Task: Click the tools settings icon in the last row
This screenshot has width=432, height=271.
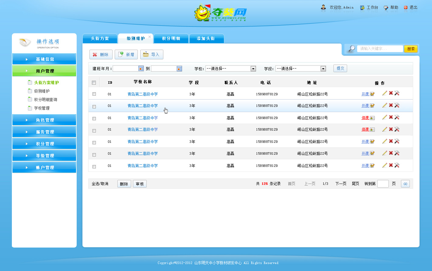Action: (x=397, y=165)
